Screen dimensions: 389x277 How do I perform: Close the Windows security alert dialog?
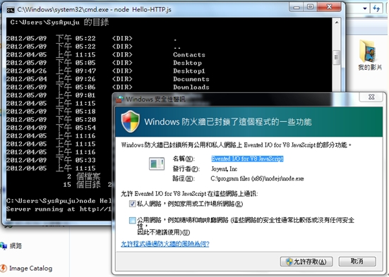click(x=371, y=97)
